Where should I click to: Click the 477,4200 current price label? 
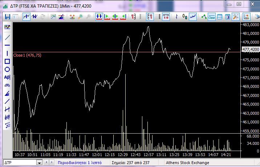coord(251,49)
